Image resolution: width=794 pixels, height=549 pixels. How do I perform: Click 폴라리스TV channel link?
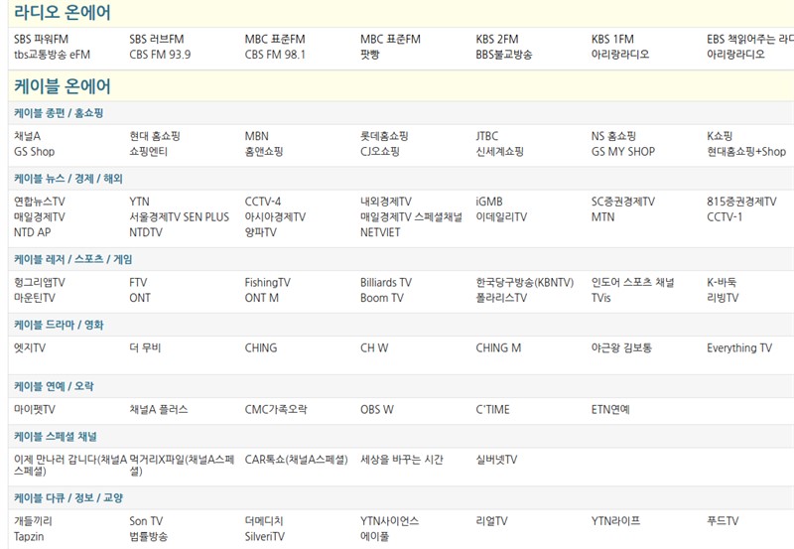[501, 297]
